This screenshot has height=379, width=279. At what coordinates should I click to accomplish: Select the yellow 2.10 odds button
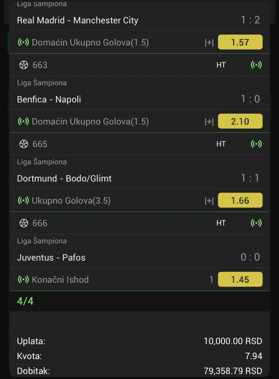pos(240,121)
